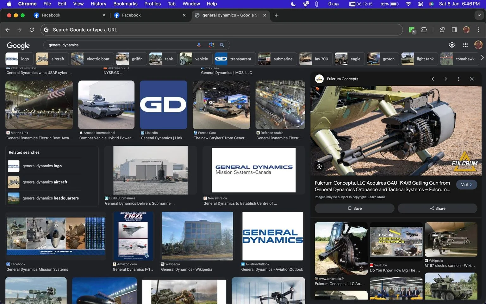Image resolution: width=486 pixels, height=304 pixels.
Task: Open Google quick settings gear
Action: [x=452, y=45]
